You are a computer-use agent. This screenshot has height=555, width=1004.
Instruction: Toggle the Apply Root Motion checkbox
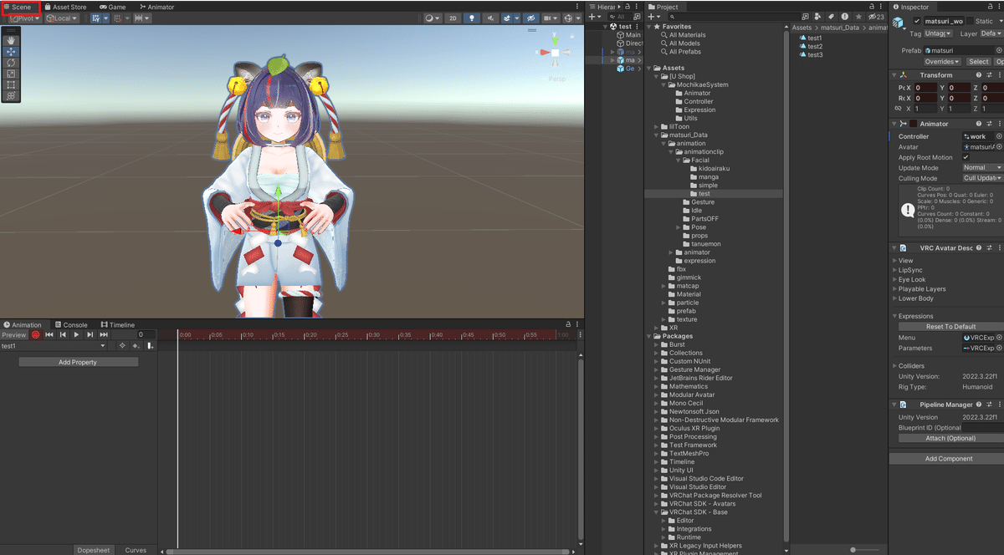click(x=966, y=157)
